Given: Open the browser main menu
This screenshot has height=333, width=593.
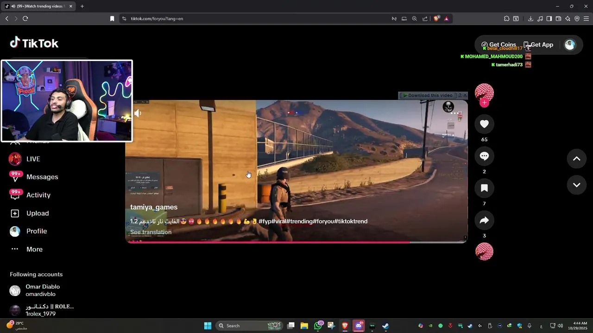Looking at the screenshot, I should pos(586,18).
